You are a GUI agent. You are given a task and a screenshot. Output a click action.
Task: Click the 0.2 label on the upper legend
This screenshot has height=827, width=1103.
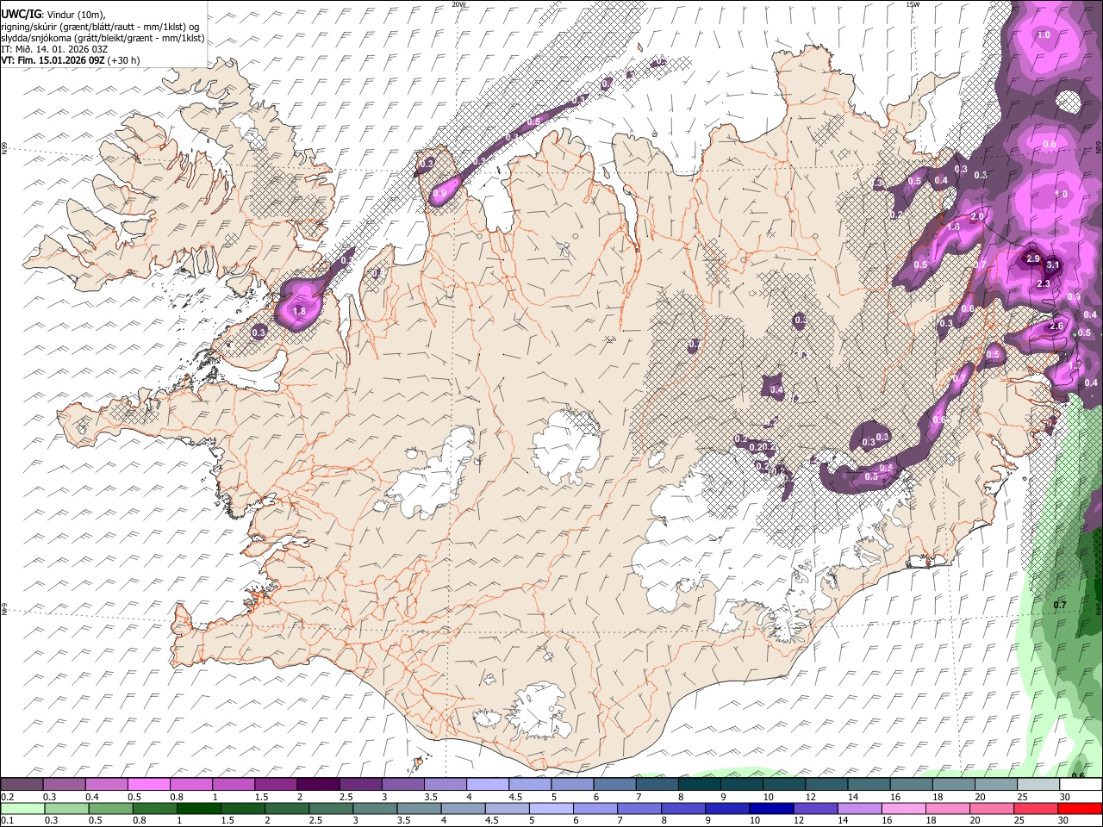[7, 797]
